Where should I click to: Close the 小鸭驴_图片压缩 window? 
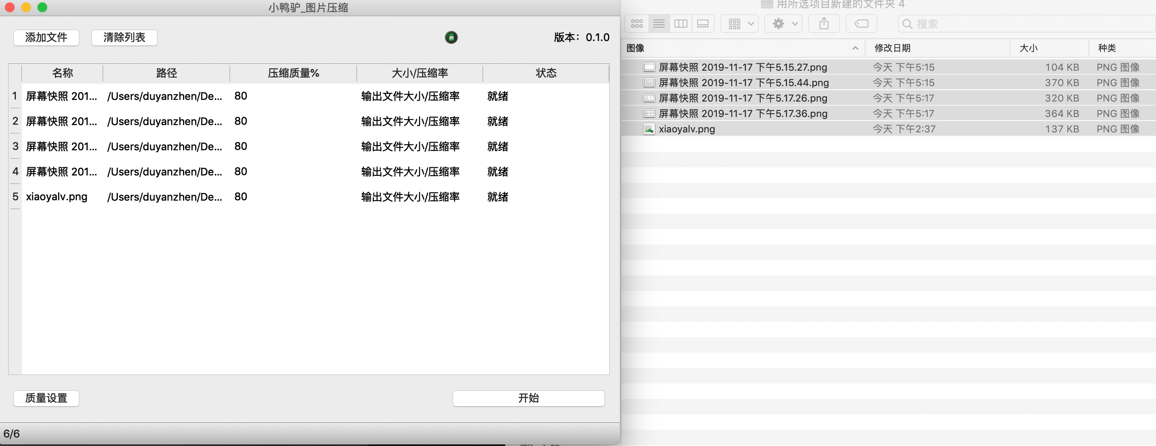[x=9, y=7]
